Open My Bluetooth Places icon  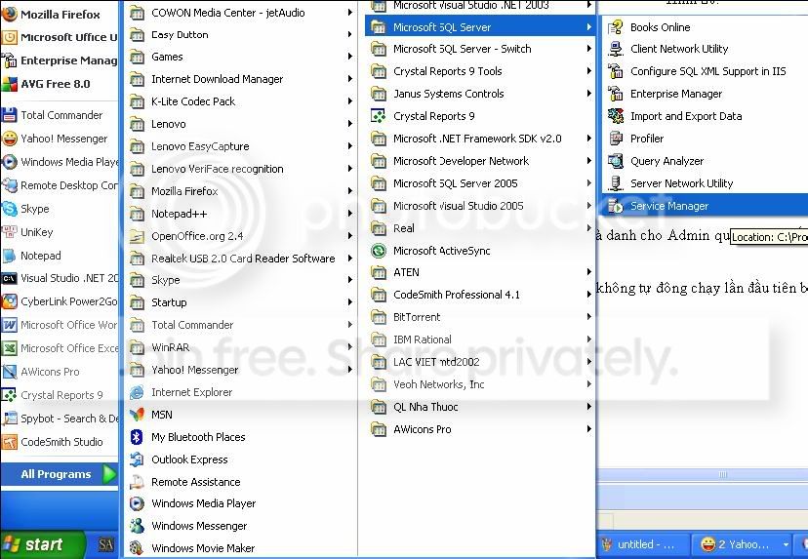click(x=137, y=437)
